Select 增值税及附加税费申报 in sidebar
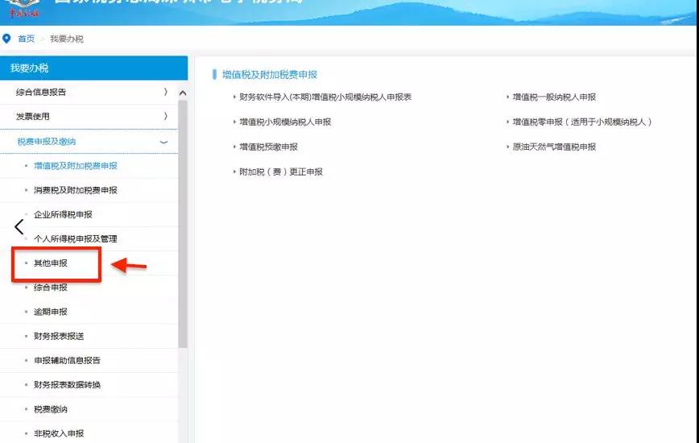699x443 pixels. (x=76, y=166)
